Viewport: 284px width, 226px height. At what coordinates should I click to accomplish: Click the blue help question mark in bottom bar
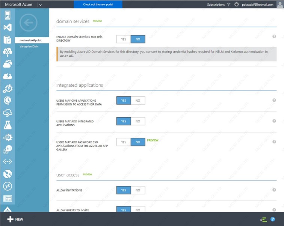point(273,219)
